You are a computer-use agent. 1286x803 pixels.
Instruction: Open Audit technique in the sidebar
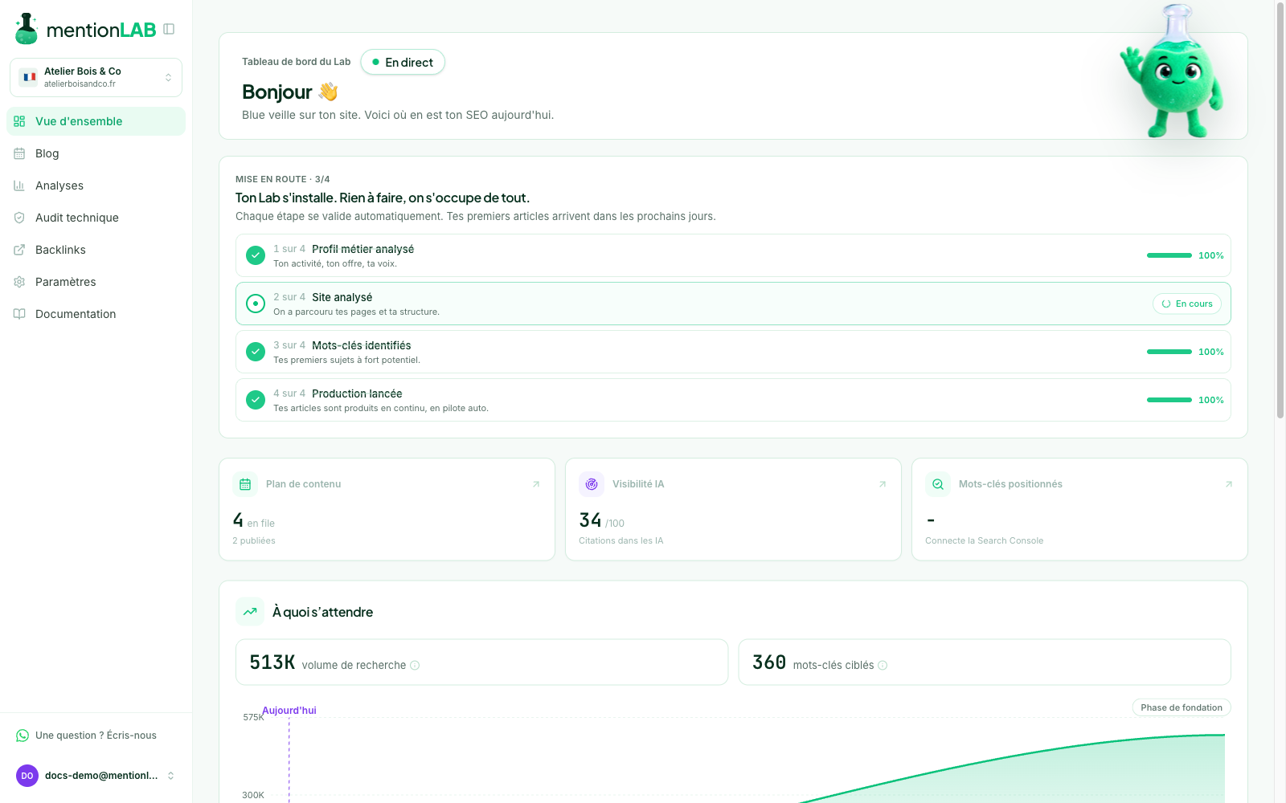(x=96, y=218)
